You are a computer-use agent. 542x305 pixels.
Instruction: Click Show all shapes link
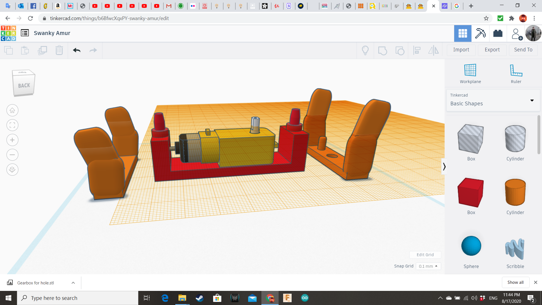(x=515, y=282)
